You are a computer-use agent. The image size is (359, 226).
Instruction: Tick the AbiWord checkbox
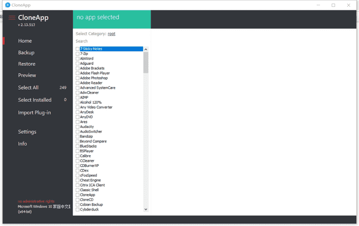tap(77, 59)
